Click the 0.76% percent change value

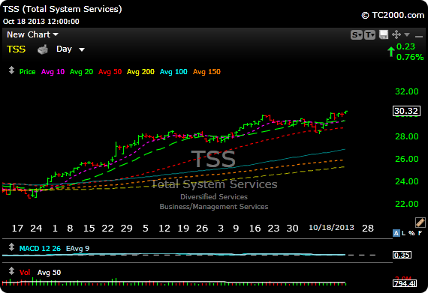[410, 57]
